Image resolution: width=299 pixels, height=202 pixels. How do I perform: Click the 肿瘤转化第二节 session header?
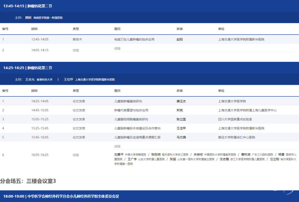point(28,6)
